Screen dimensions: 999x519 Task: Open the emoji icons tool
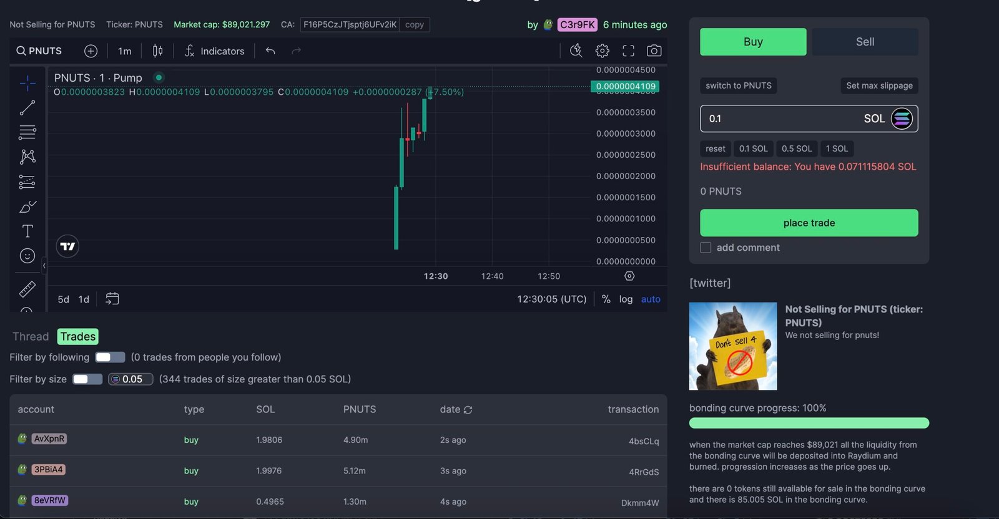pyautogui.click(x=27, y=256)
